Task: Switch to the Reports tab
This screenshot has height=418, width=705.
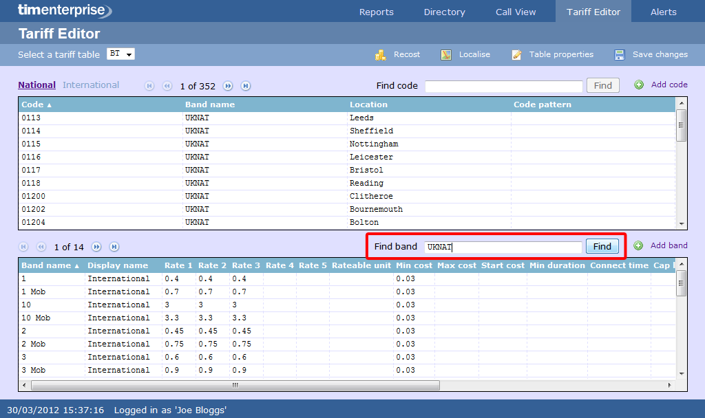Action: click(x=376, y=12)
